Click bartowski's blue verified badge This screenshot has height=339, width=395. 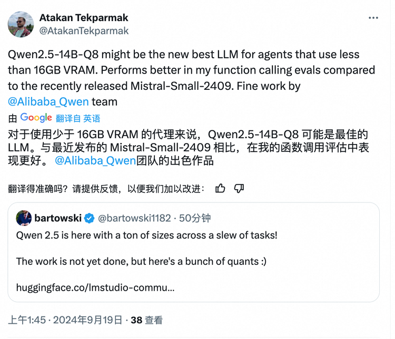90,218
